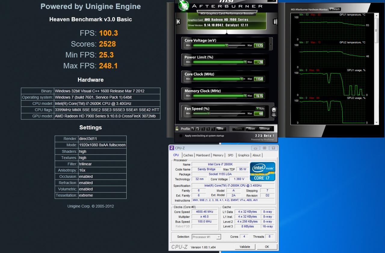Open the Memory tab in CPU-Z
This screenshot has width=385, height=253.
(218, 155)
